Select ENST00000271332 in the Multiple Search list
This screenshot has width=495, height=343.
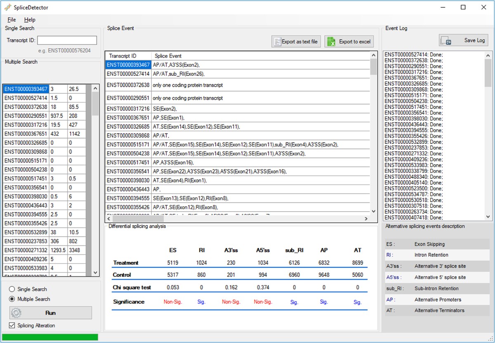[x=26, y=250]
